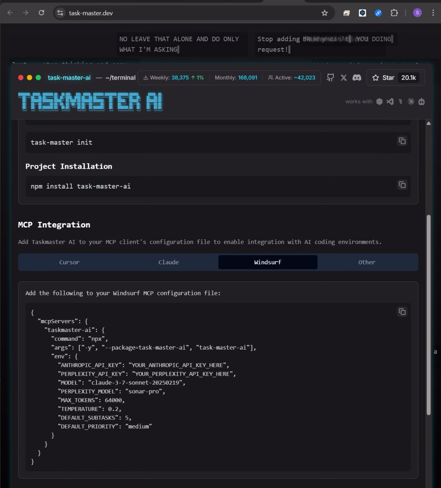Image resolution: width=441 pixels, height=488 pixels.
Task: Click the 'task-master init' command text
Action: [x=61, y=142]
